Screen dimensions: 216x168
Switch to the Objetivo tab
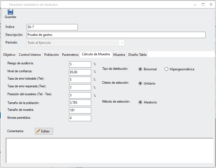coord(9,54)
